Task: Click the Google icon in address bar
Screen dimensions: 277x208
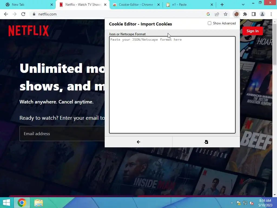Action: pos(208,14)
